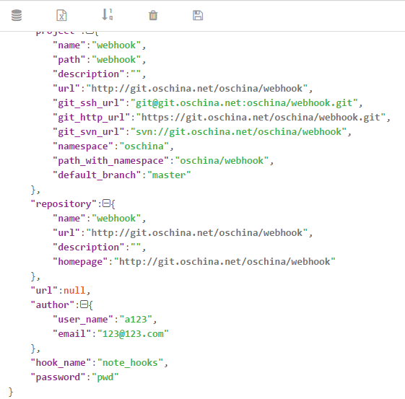Select the "namespace" key

click(82, 146)
